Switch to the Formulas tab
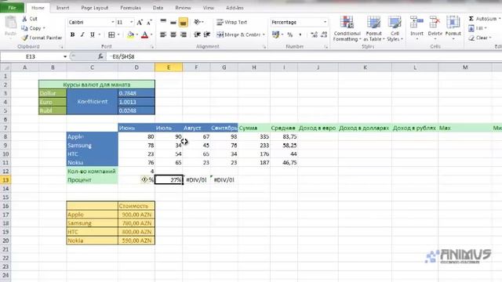The image size is (502, 282). point(130,8)
